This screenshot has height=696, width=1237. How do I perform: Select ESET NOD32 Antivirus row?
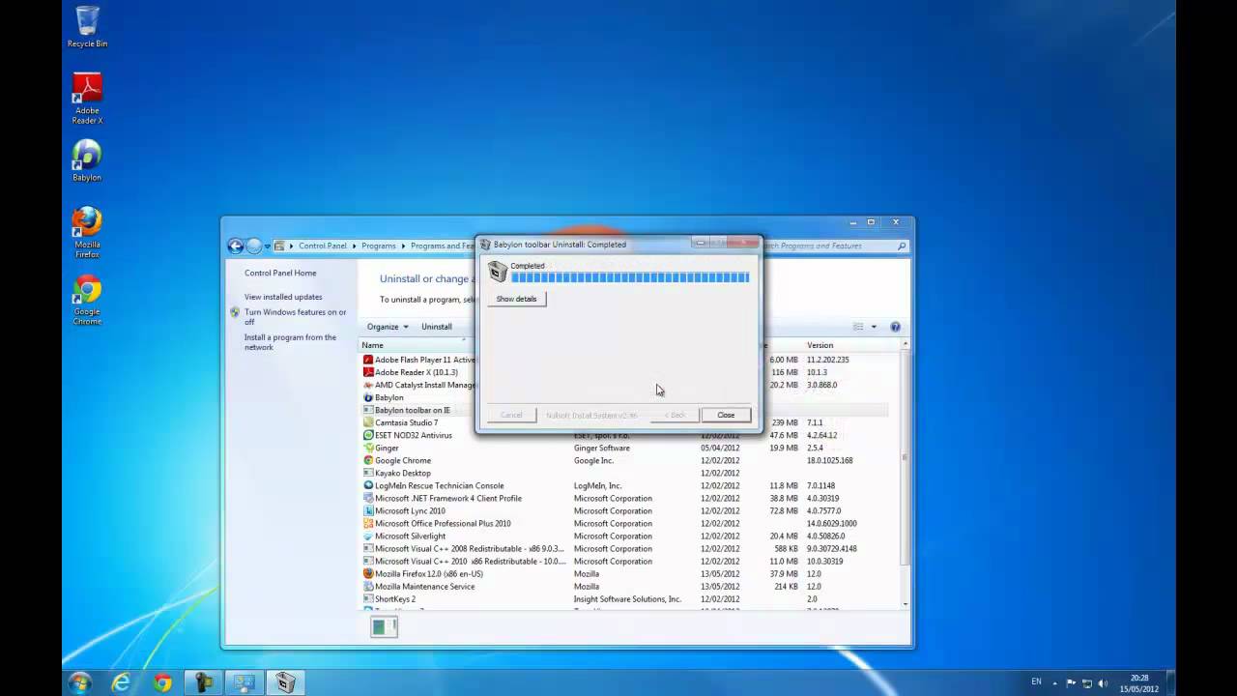[x=624, y=435]
